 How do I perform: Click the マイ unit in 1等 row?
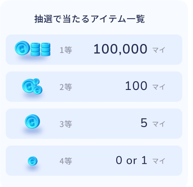[159, 50]
